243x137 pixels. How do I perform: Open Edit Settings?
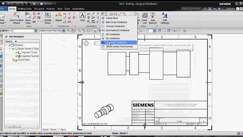(x=165, y=18)
